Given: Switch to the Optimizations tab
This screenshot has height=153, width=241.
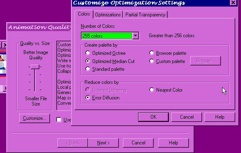Looking at the screenshot, I should point(108,15).
